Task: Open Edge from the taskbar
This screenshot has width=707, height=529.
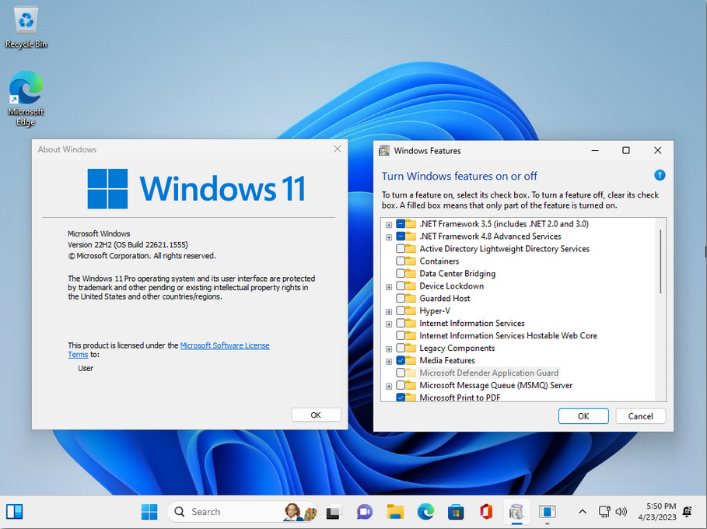Action: [425, 512]
